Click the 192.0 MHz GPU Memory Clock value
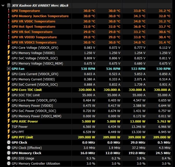 coord(137,153)
